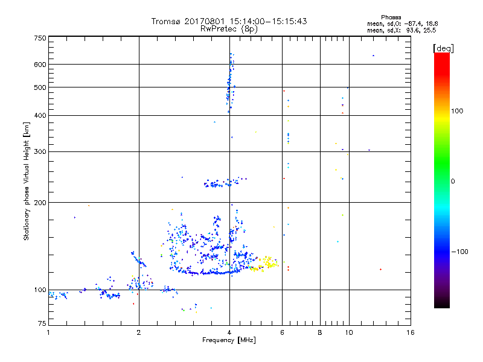This screenshot has height=362, width=483.
Task: Click the y-axis tick label "300"
Action: pos(40,152)
